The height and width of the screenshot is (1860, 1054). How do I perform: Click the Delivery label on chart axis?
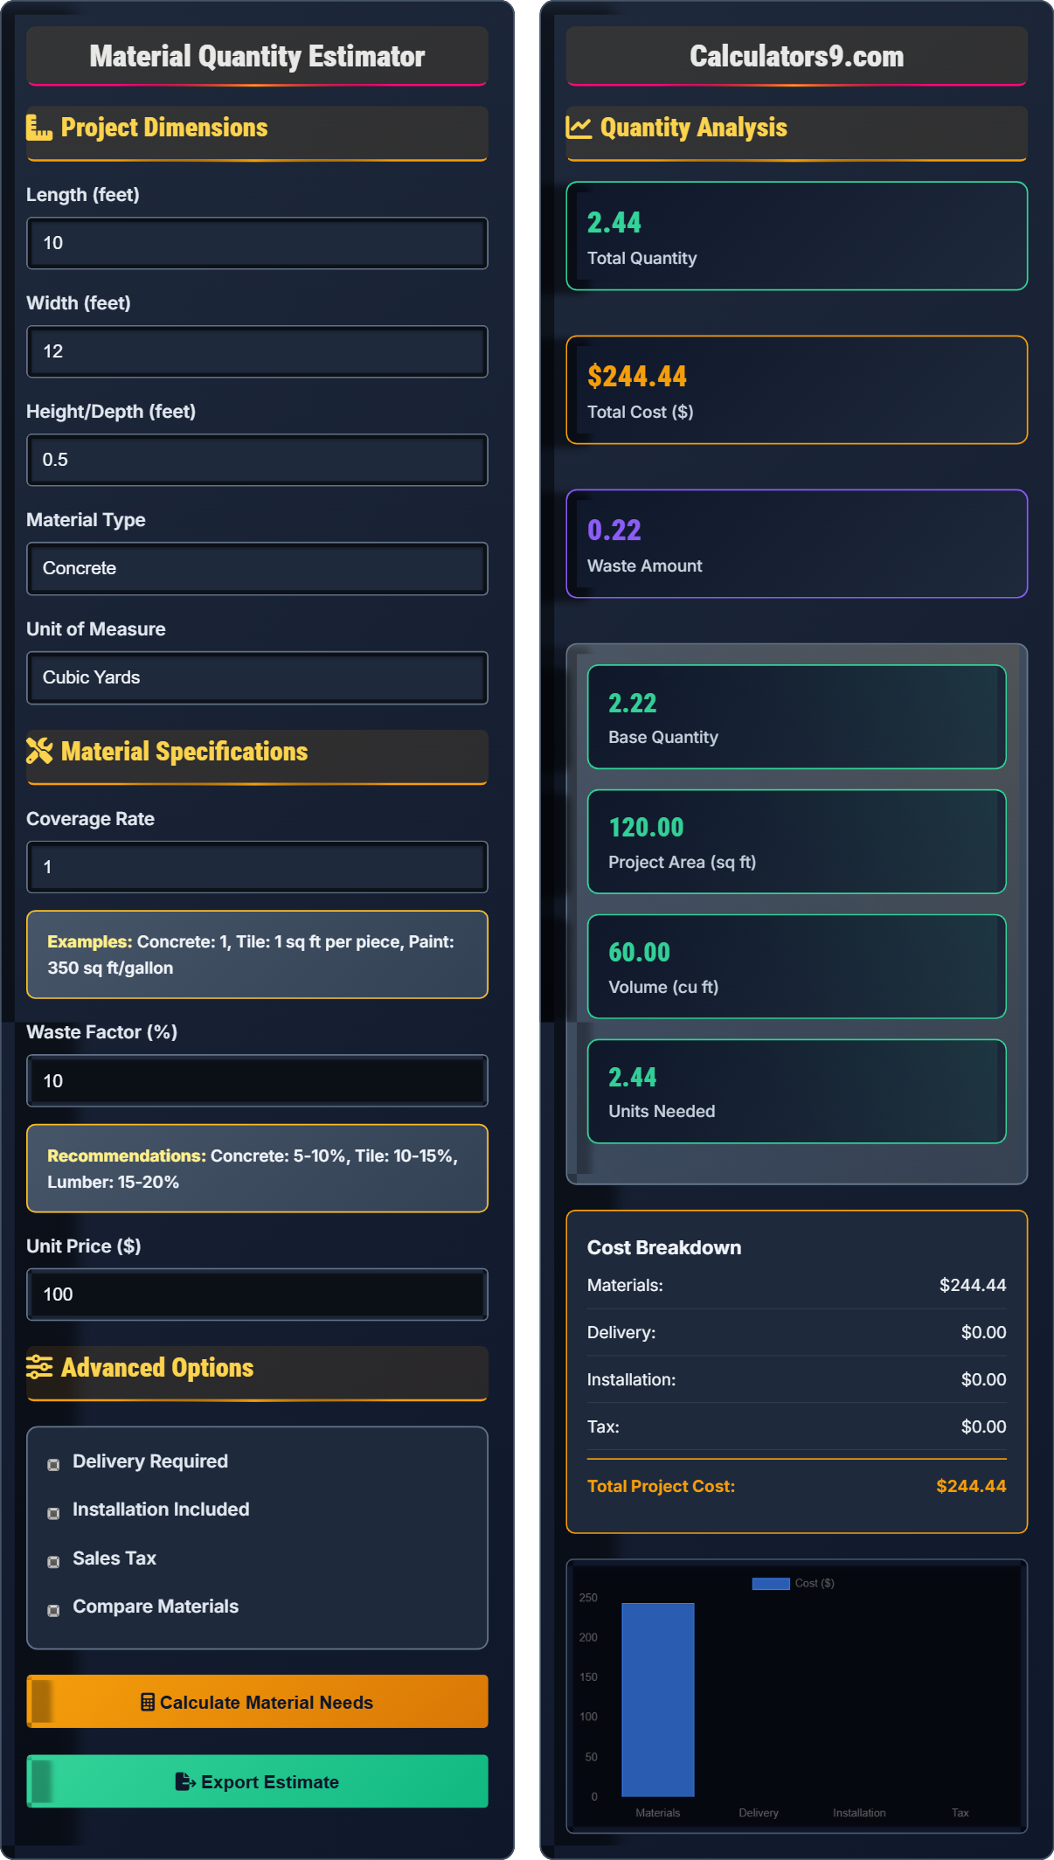759,1813
